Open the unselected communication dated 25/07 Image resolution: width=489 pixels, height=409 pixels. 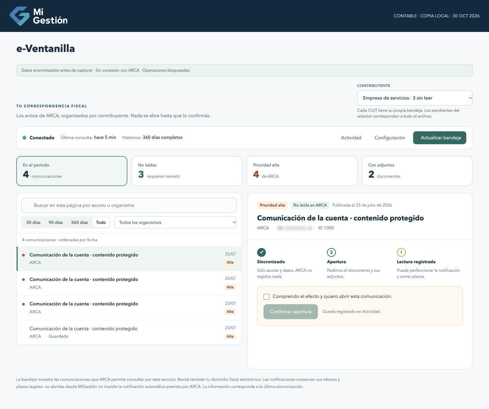[129, 283]
